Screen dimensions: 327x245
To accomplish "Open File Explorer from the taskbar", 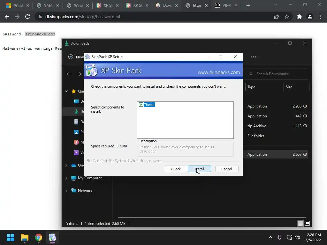I will [24, 237].
